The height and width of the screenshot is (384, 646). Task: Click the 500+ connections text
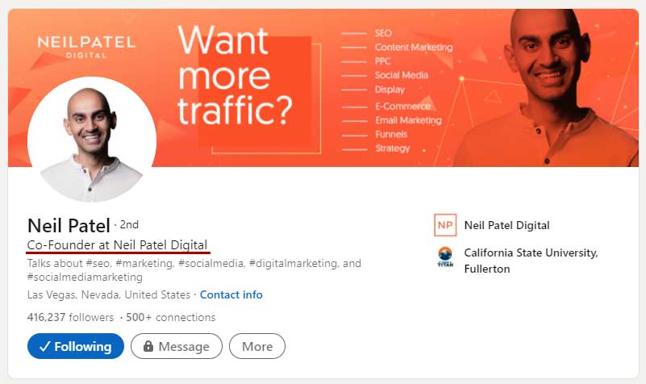pyautogui.click(x=172, y=317)
